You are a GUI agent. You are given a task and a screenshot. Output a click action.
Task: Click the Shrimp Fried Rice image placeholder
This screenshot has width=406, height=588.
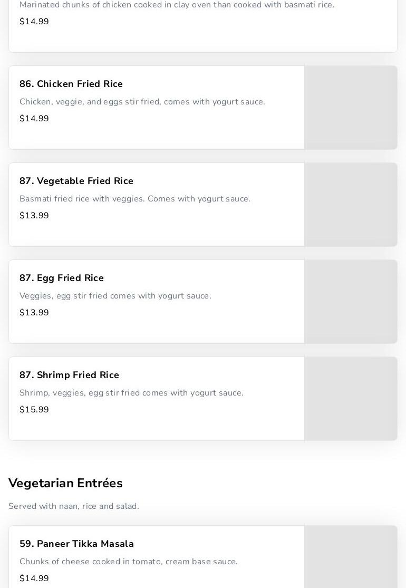coord(351,399)
